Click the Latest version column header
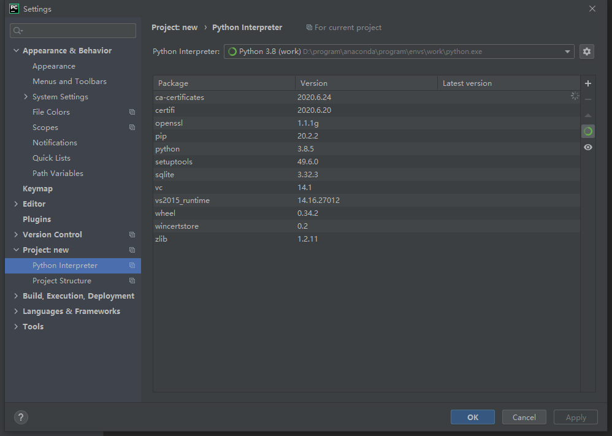Viewport: 612px width, 436px height. click(x=508, y=83)
